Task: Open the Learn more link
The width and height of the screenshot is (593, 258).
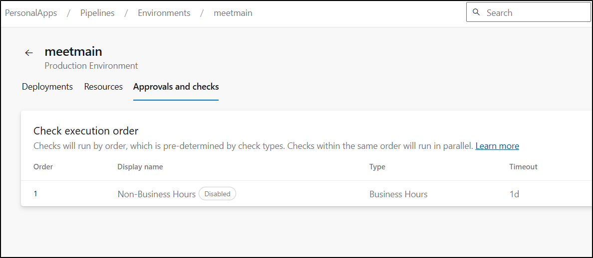Action: 497,146
